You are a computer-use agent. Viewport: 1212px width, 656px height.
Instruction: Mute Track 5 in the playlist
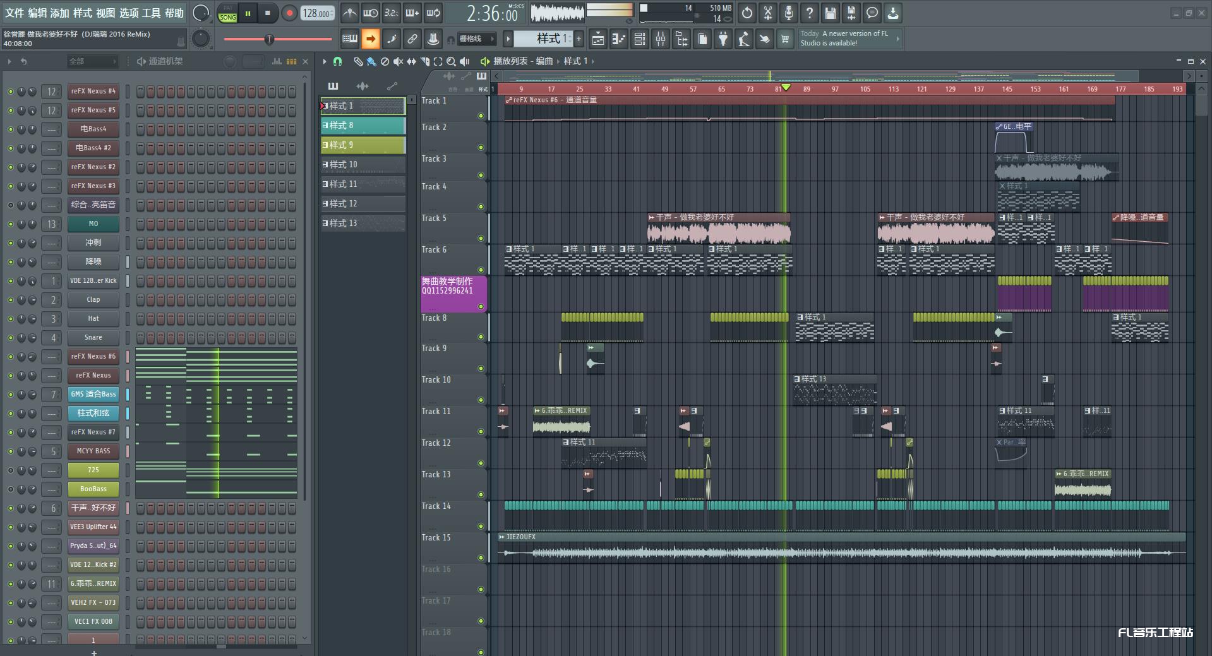[x=481, y=239]
